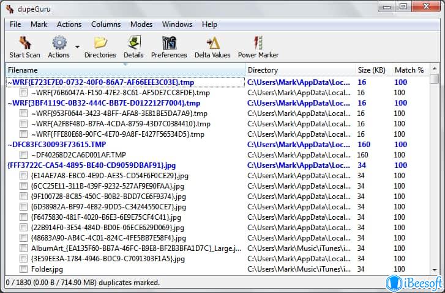Screen dimensions: 445x293
Task: Open the Actions menu in menu bar
Action: pos(69,24)
